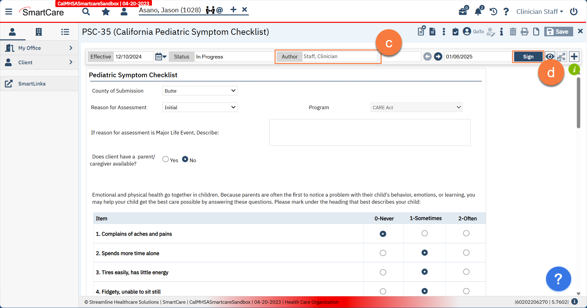Click the trash delete icon
This screenshot has height=308, width=587.
(x=513, y=32)
